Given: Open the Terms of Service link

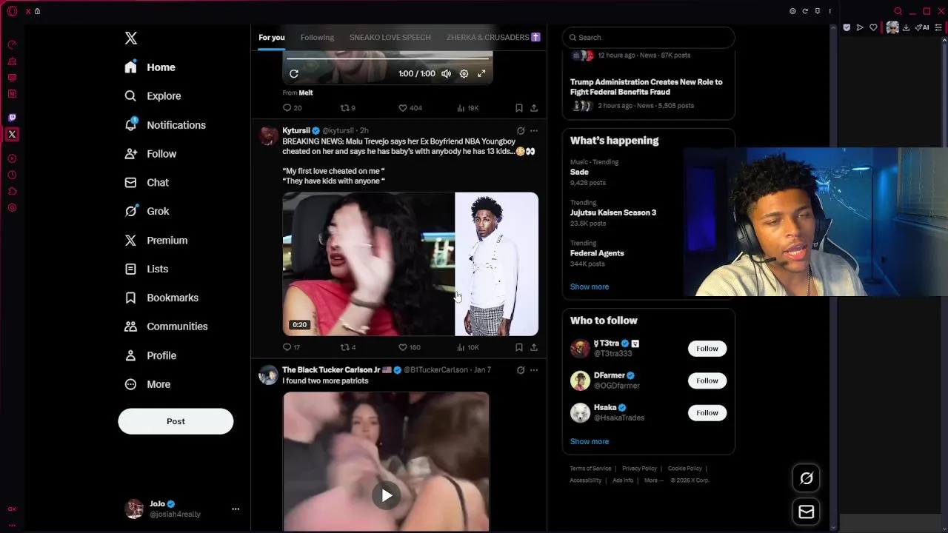Looking at the screenshot, I should pyautogui.click(x=590, y=469).
